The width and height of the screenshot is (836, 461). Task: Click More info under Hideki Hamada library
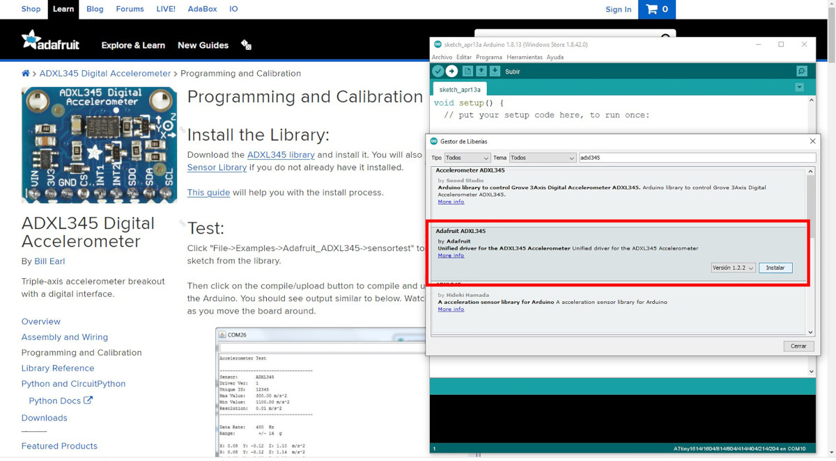click(451, 309)
